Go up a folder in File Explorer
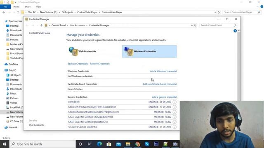Viewport: 264px width, 148px height. pyautogui.click(x=18, y=12)
